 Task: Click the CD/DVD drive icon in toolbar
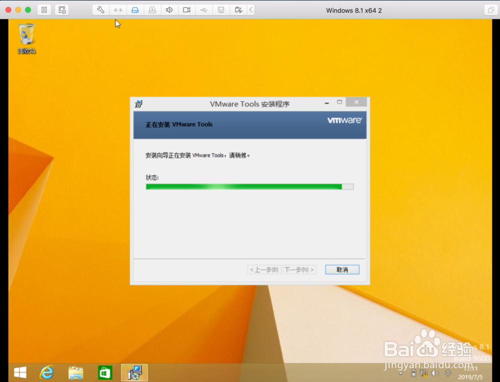[x=152, y=10]
